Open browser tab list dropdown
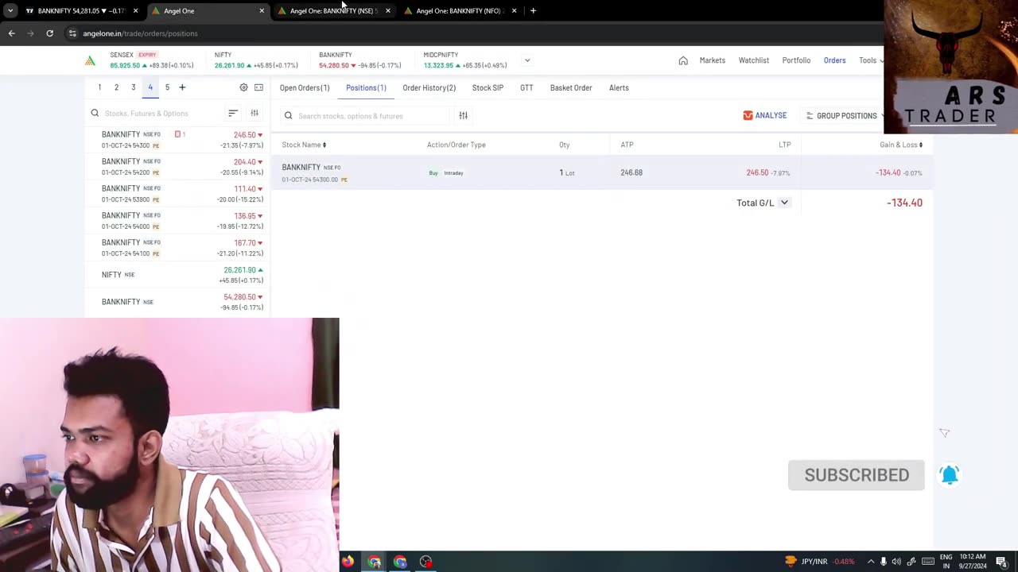This screenshot has height=572, width=1018. coord(10,11)
